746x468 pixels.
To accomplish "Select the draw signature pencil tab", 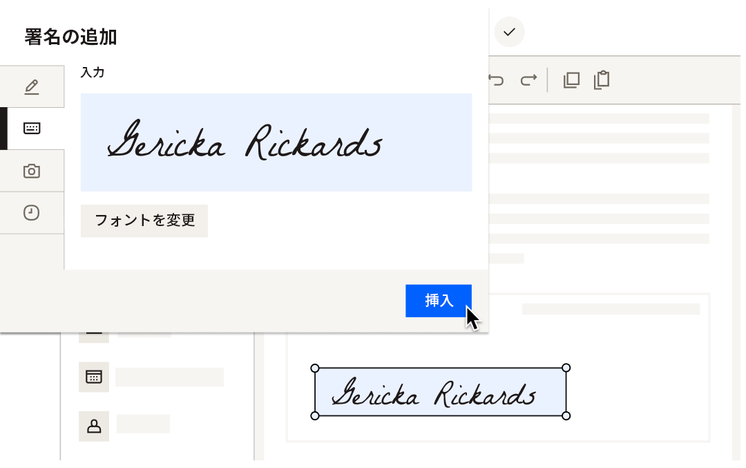I will [32, 86].
